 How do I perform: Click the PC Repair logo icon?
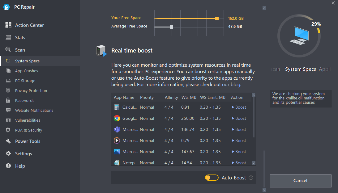point(6,7)
